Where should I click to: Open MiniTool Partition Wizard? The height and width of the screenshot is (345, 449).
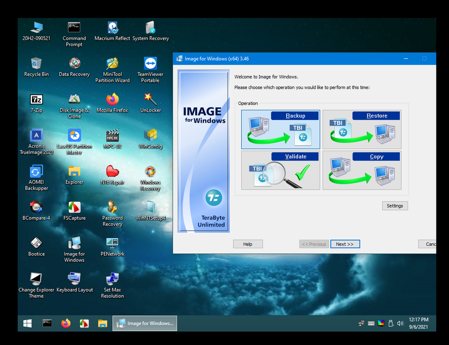click(x=112, y=70)
